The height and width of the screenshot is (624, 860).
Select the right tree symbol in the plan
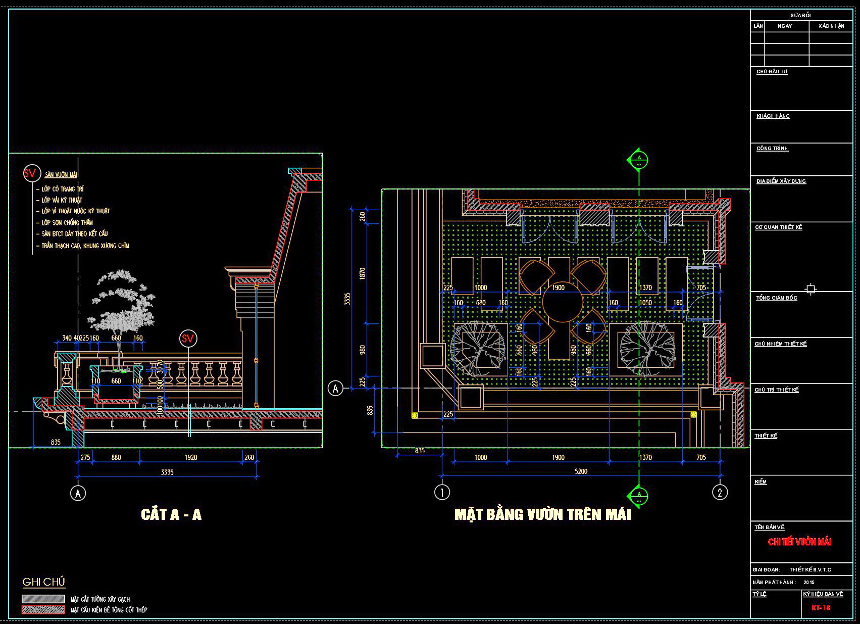pyautogui.click(x=647, y=349)
